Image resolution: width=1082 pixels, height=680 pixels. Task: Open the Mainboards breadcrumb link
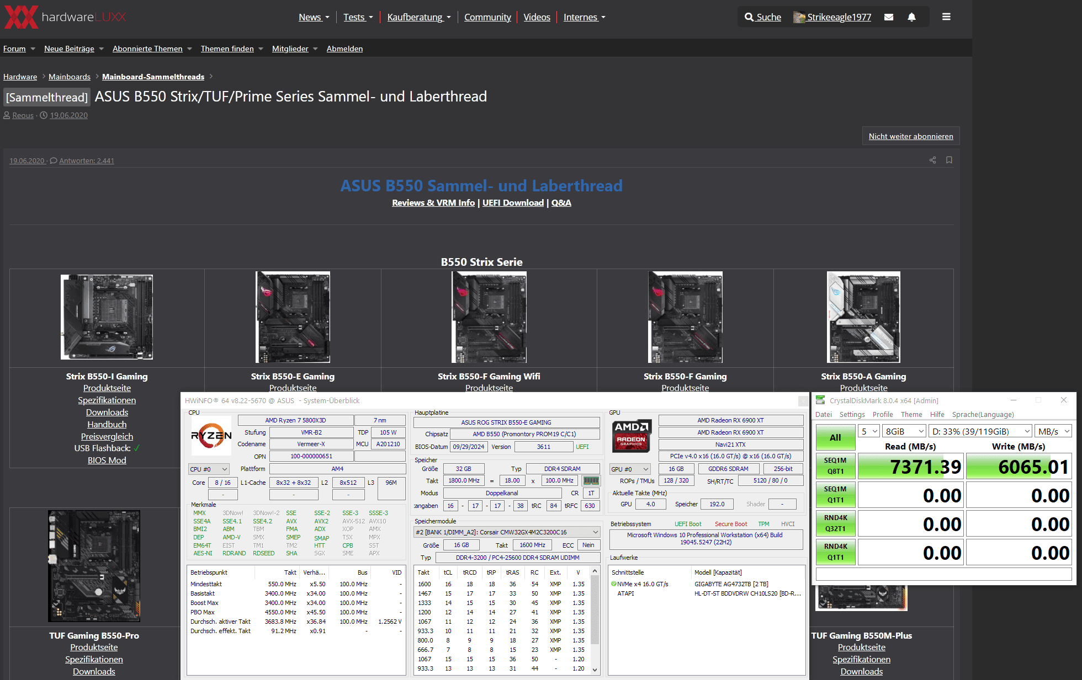coord(70,77)
